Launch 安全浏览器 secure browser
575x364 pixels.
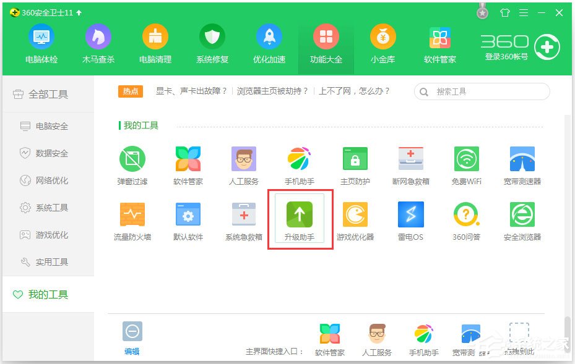(x=522, y=218)
